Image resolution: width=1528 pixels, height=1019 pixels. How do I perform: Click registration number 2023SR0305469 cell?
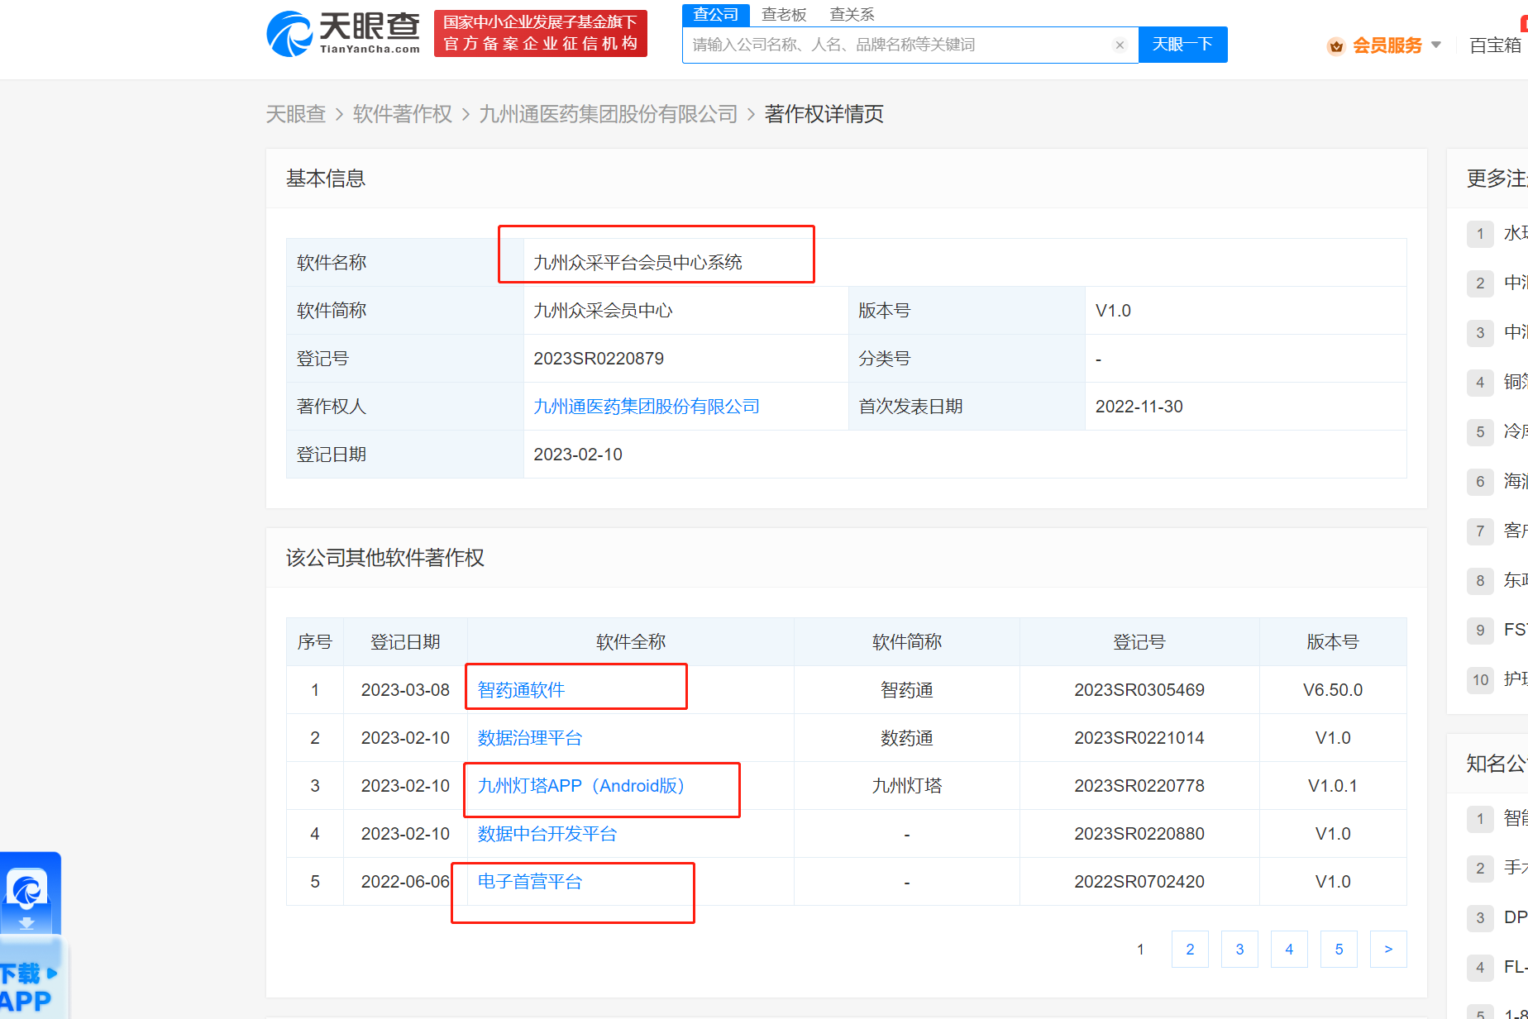click(x=1139, y=690)
